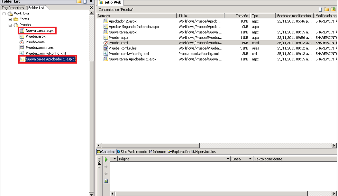Click the refresh results icon in Find 1
Image resolution: width=338 pixels, height=196 pixels.
pos(106,181)
